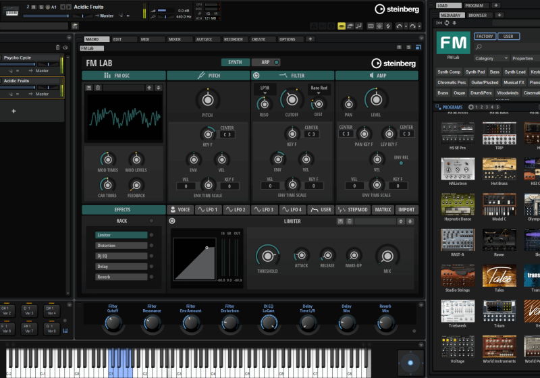Open the Browser tab
This screenshot has height=378, width=540.
(478, 15)
